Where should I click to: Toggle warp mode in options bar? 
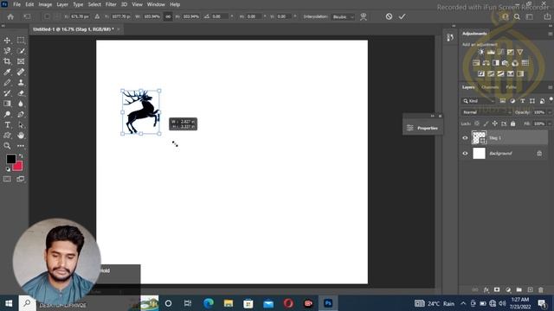click(364, 16)
